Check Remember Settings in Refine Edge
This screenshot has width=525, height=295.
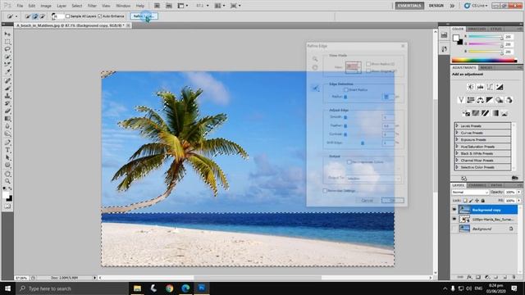[x=325, y=191]
